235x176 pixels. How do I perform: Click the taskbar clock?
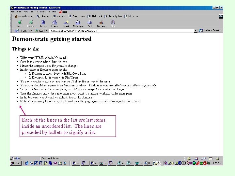coord(217,163)
